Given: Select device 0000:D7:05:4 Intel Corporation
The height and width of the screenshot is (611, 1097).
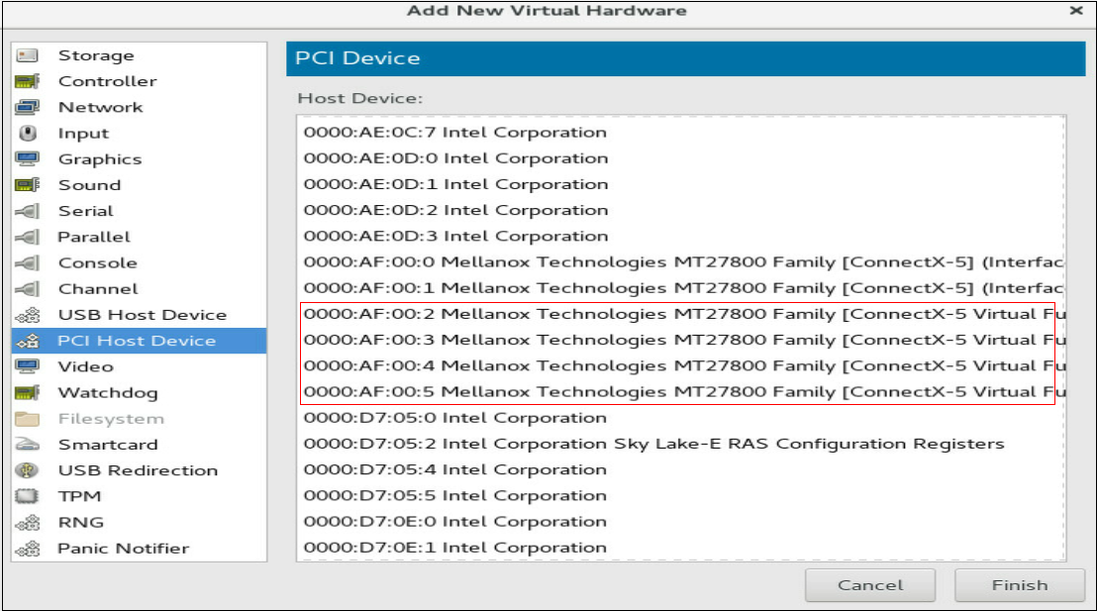Looking at the screenshot, I should [x=681, y=469].
